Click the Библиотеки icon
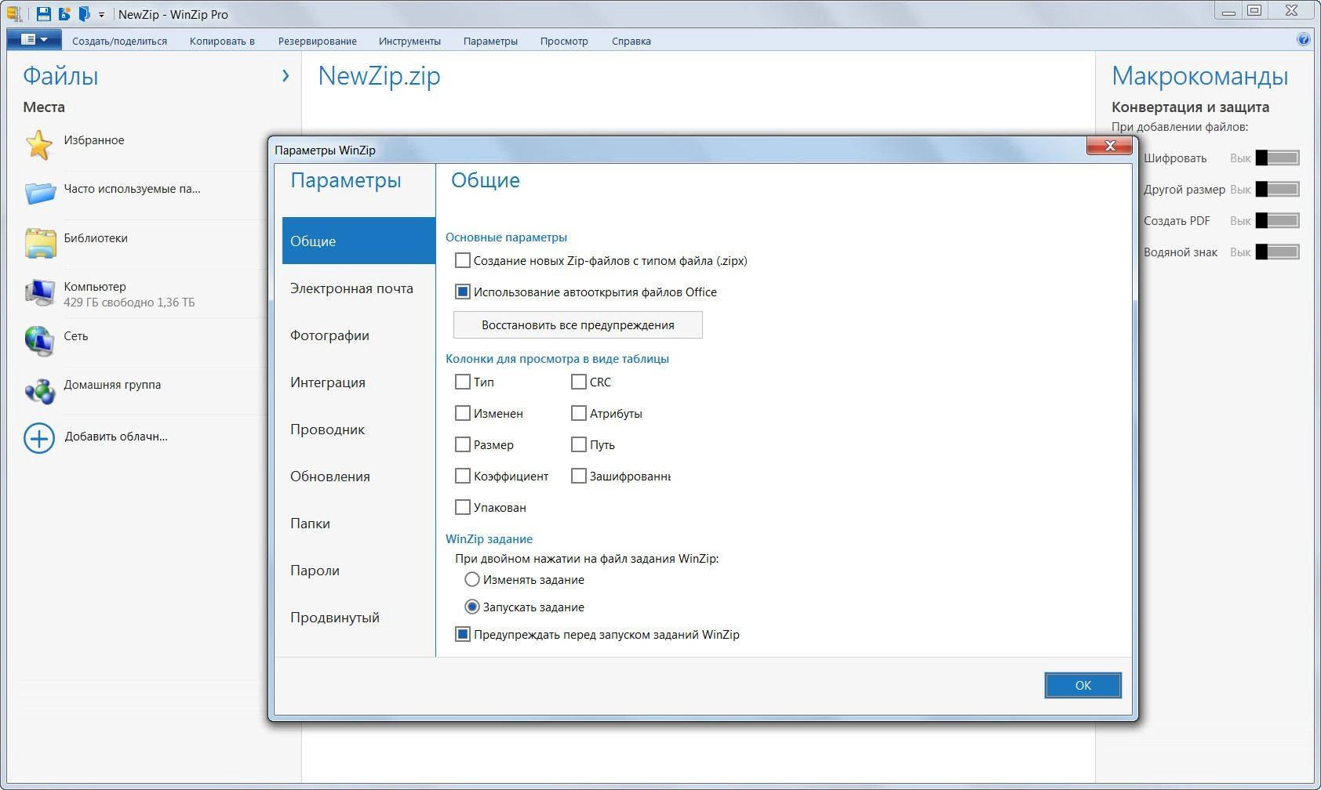Screen dimensions: 1321x790 (40, 243)
